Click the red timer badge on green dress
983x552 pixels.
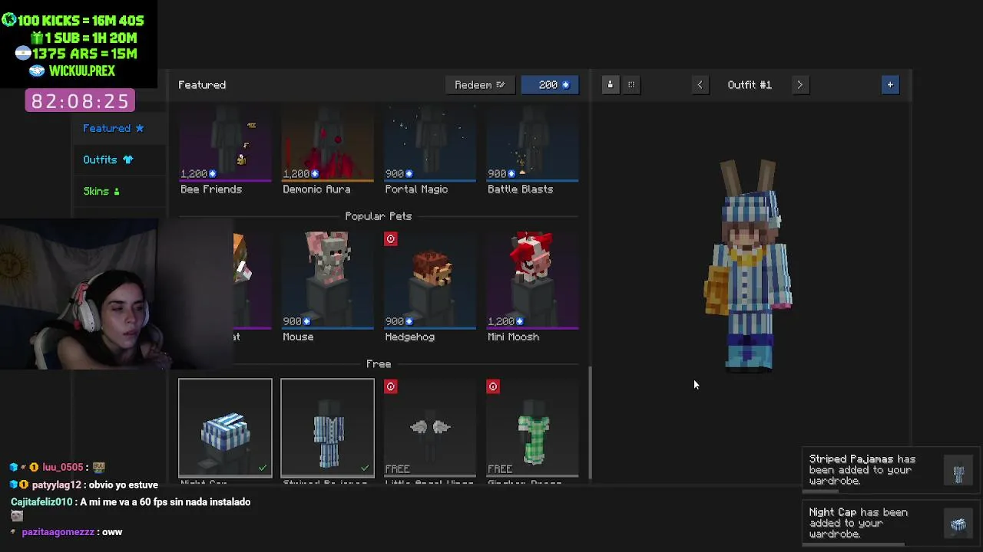coord(493,387)
